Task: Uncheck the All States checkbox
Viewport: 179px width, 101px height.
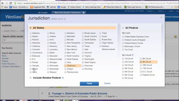Action: 30,28
